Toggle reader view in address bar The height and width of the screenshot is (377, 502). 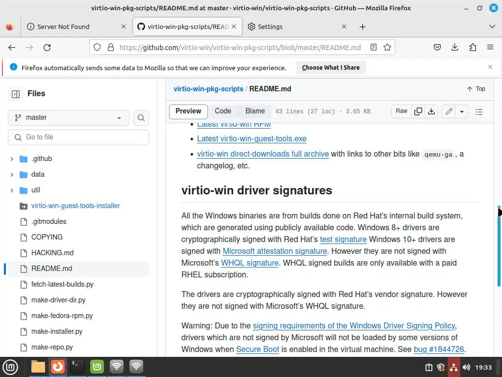373,48
